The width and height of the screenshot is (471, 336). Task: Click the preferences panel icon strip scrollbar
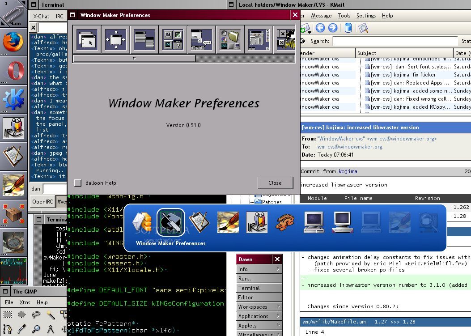click(x=134, y=58)
